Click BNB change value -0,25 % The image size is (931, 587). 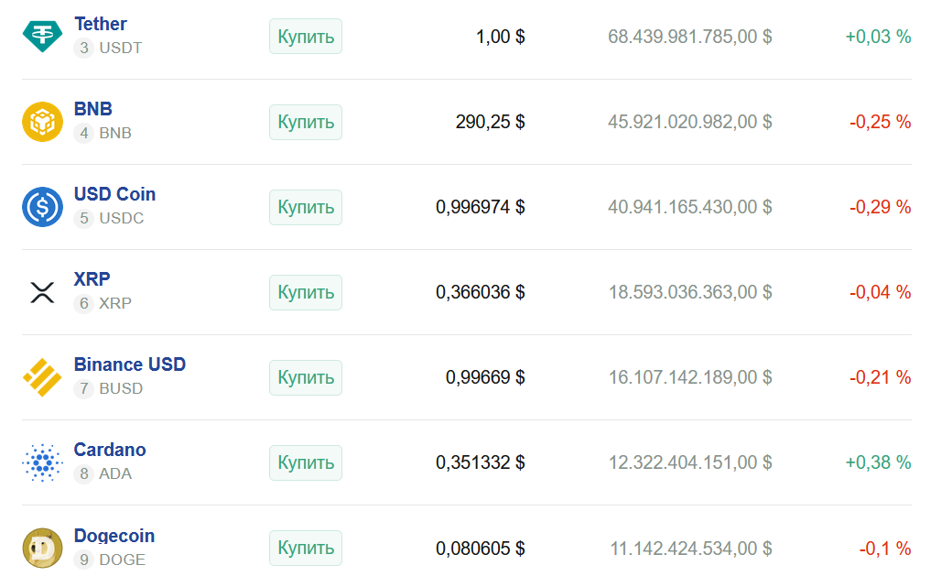tap(880, 122)
